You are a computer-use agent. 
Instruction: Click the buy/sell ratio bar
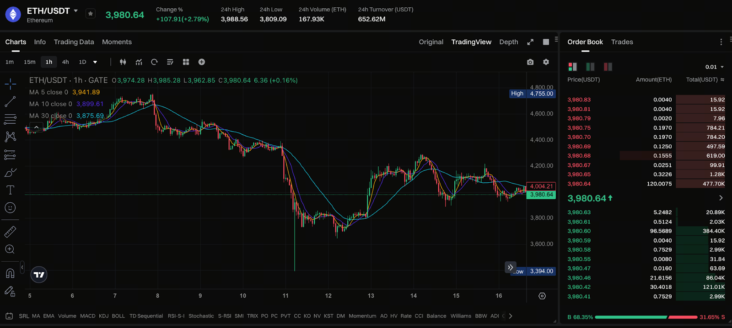point(646,317)
